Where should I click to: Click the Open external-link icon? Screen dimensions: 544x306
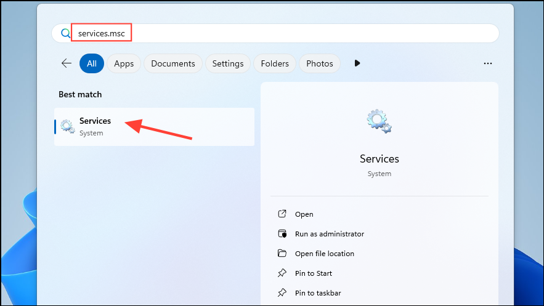pyautogui.click(x=282, y=214)
